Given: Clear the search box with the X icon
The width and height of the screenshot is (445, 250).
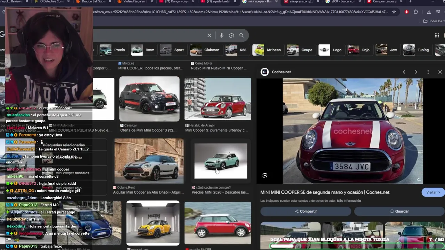Looking at the screenshot, I should click(209, 35).
